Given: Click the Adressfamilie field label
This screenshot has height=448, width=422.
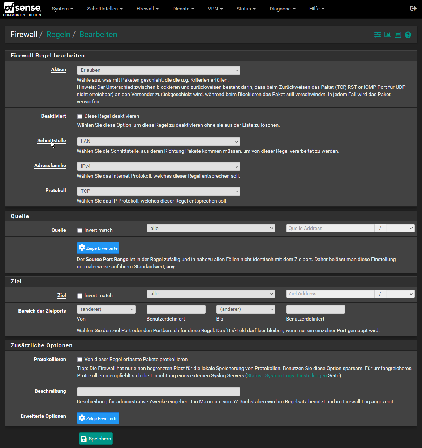Looking at the screenshot, I should point(50,166).
